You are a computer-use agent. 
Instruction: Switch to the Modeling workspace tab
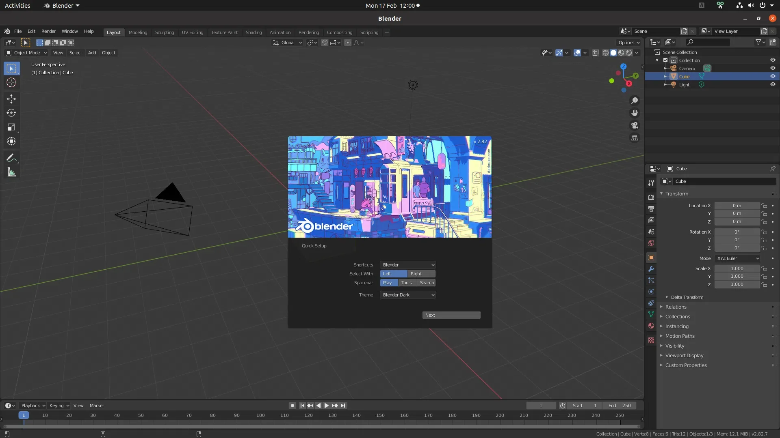[138, 32]
